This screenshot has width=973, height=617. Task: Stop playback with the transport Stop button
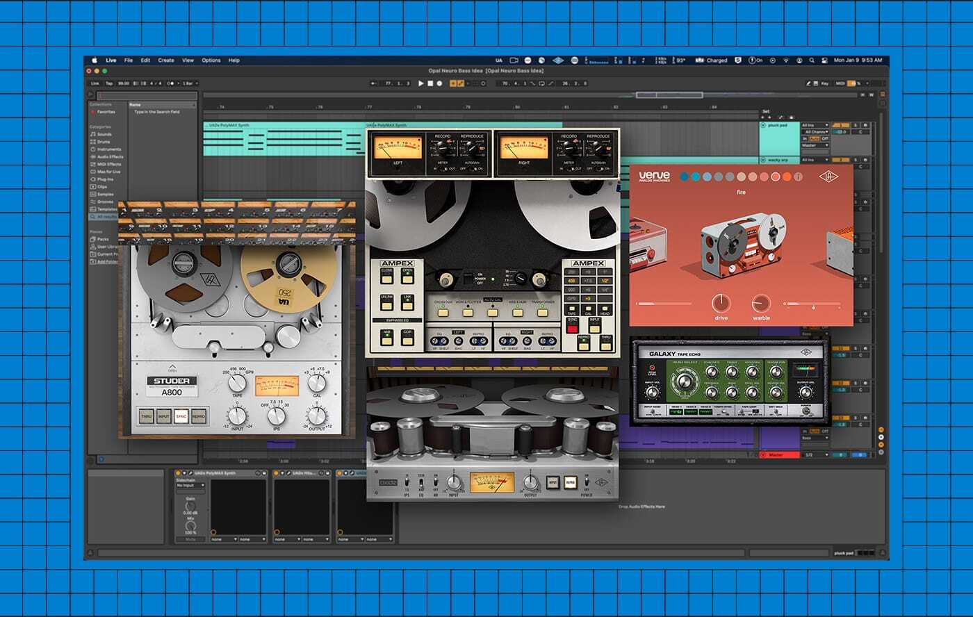click(430, 83)
